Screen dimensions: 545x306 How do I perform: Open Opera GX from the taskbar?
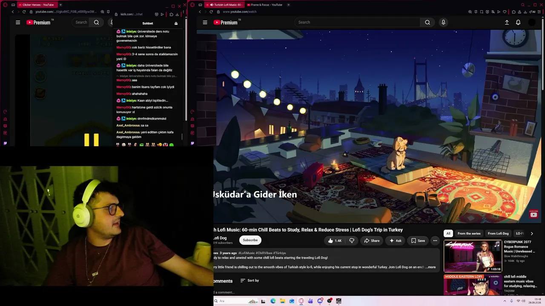301,301
